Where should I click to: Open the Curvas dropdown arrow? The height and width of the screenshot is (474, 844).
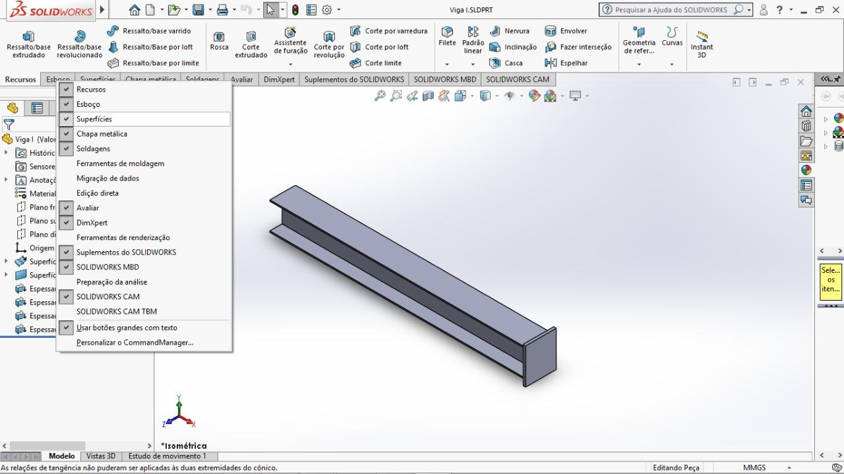[672, 65]
